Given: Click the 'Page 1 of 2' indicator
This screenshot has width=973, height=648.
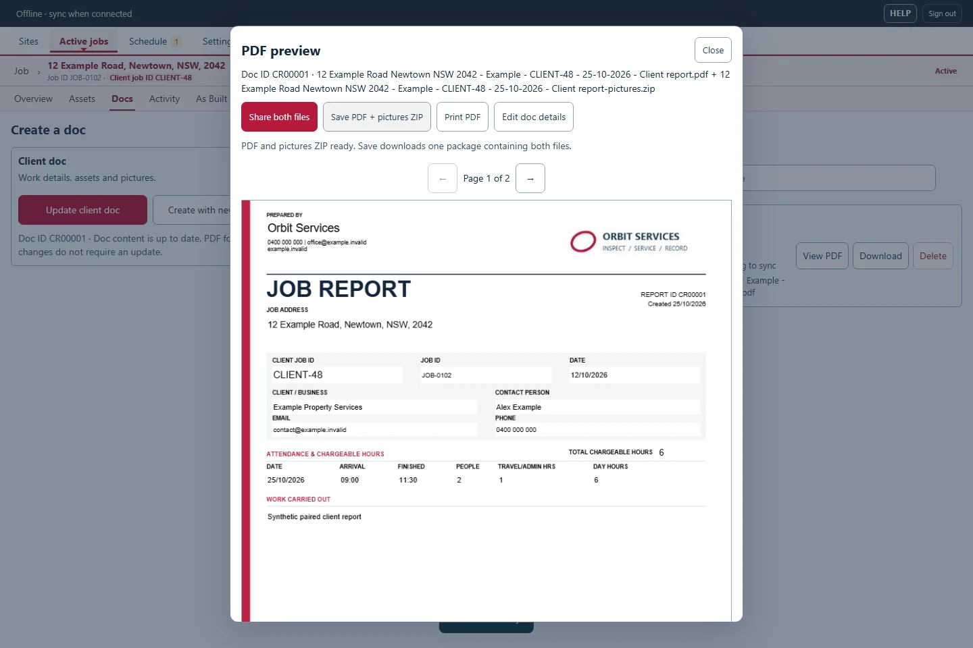Looking at the screenshot, I should [487, 178].
